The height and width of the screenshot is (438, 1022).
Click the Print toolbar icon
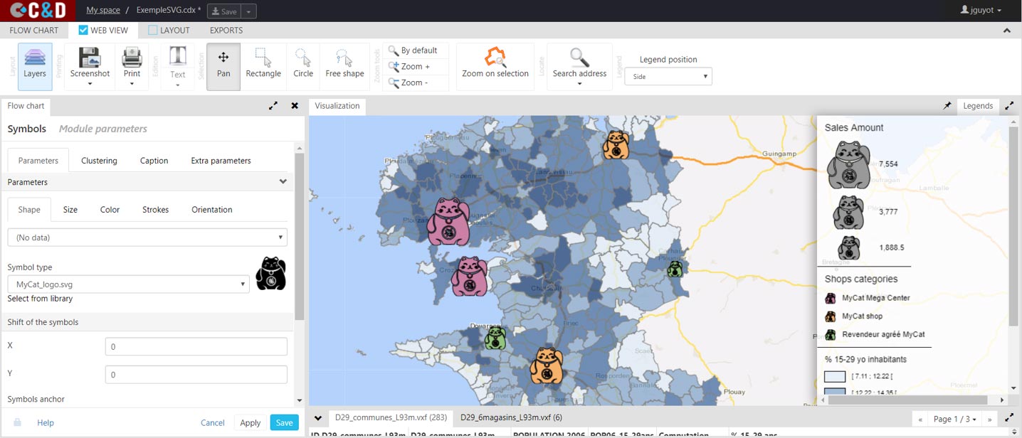coord(132,62)
